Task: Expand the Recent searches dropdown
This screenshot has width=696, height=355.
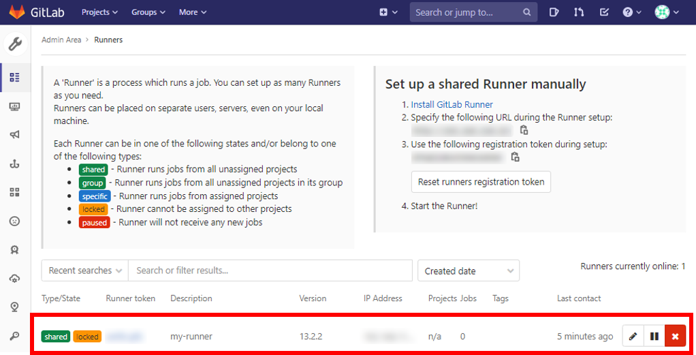Action: click(84, 271)
